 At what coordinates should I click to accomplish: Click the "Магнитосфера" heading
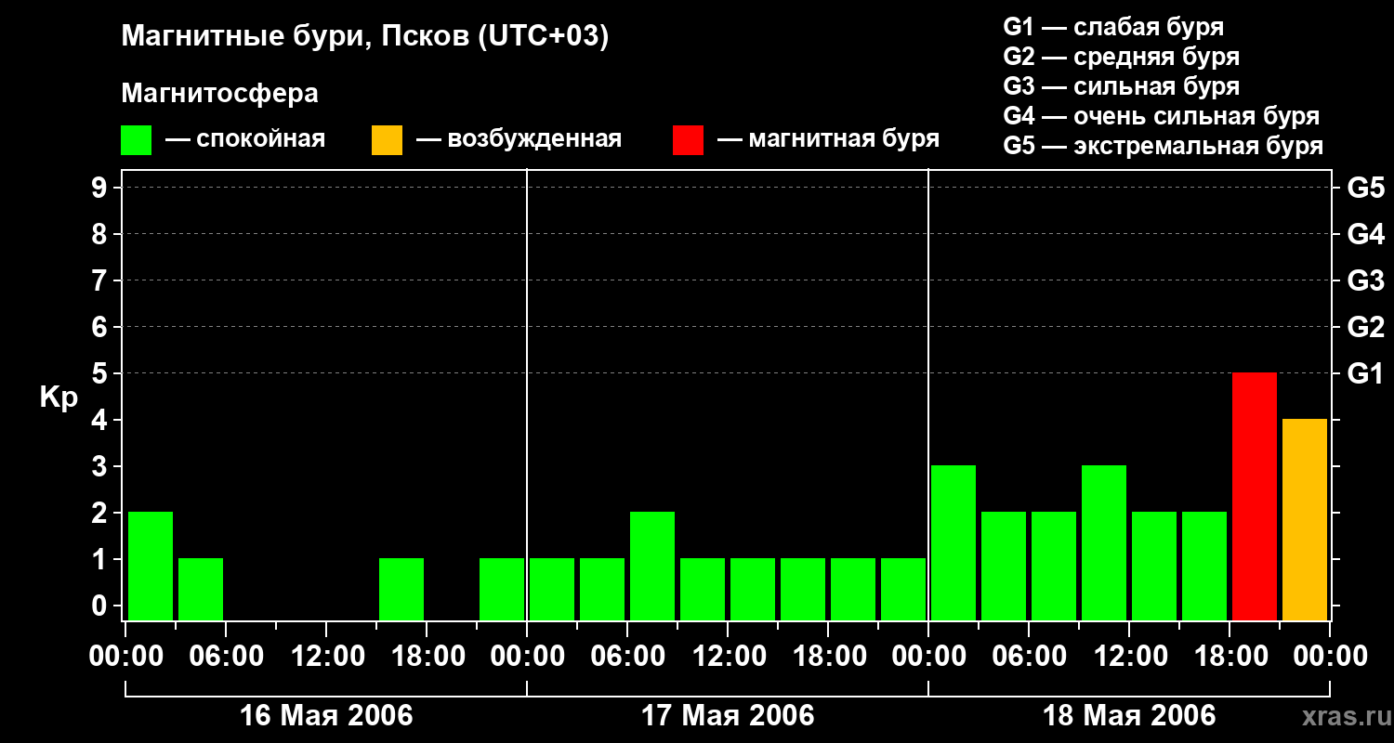click(219, 94)
